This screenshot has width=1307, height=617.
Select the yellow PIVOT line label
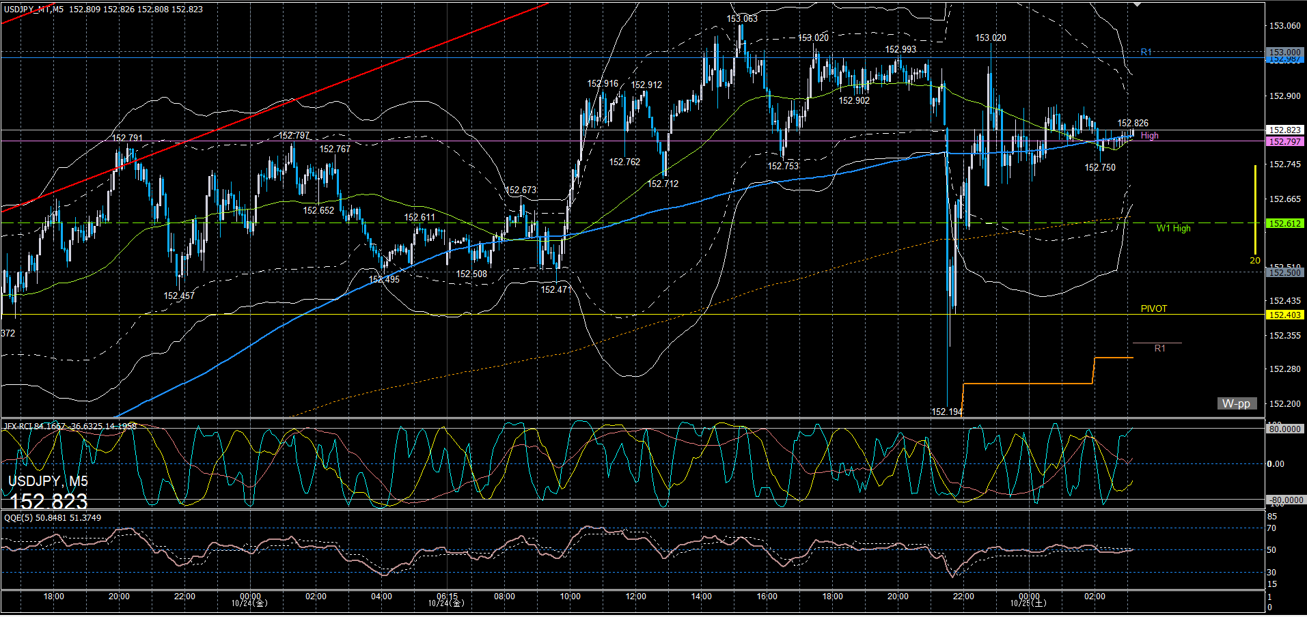click(1153, 308)
